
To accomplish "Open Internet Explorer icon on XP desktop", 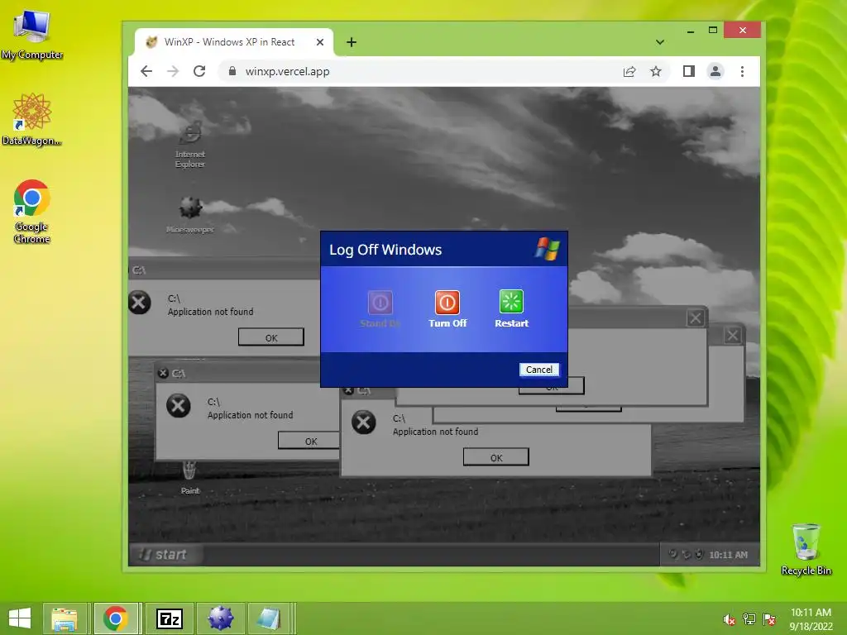I will [190, 144].
